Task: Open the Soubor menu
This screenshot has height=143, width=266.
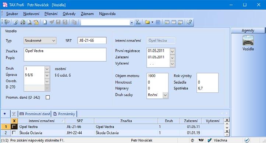Action: click(x=12, y=14)
